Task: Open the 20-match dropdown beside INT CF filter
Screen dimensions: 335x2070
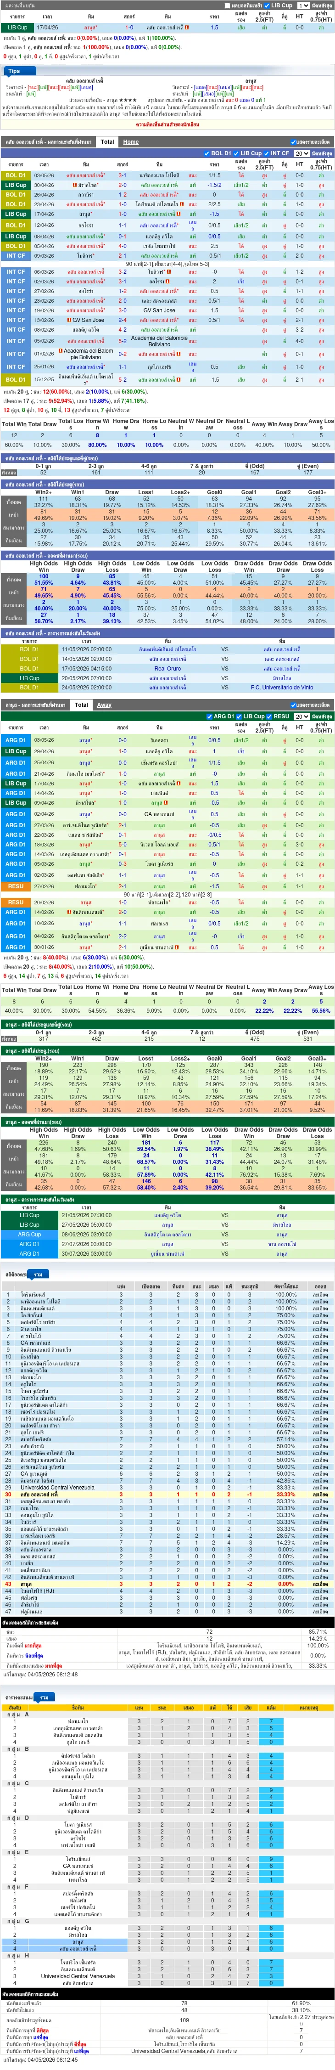Action: [x=301, y=153]
